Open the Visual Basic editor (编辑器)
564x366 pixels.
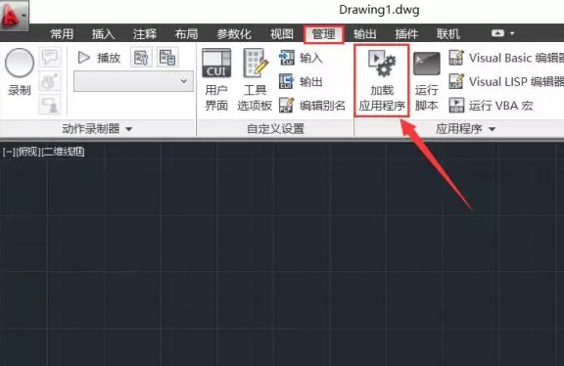tap(506, 58)
